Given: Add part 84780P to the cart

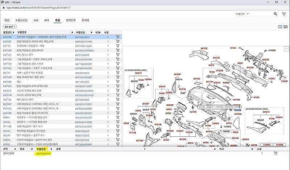Looking at the screenshot, I should tap(117, 104).
